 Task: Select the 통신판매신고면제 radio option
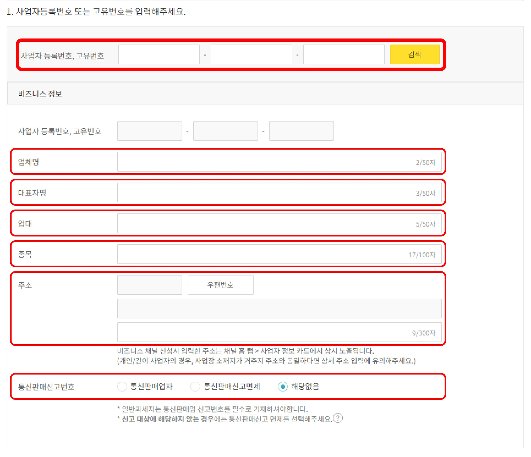[195, 386]
